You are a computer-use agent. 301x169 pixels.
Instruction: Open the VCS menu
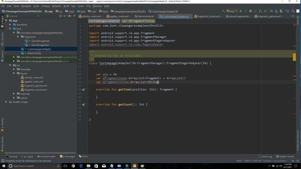[x=88, y=6]
